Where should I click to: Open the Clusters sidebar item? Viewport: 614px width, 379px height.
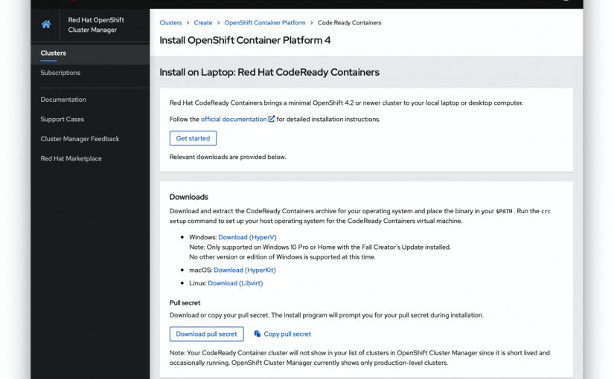[54, 54]
